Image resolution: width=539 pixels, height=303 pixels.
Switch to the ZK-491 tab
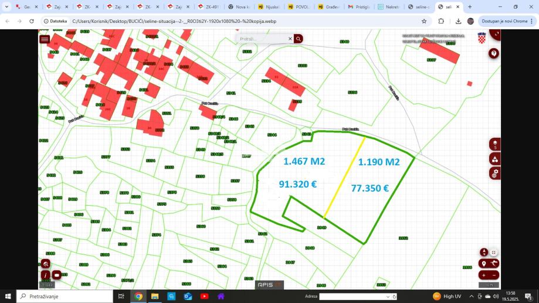(210, 7)
